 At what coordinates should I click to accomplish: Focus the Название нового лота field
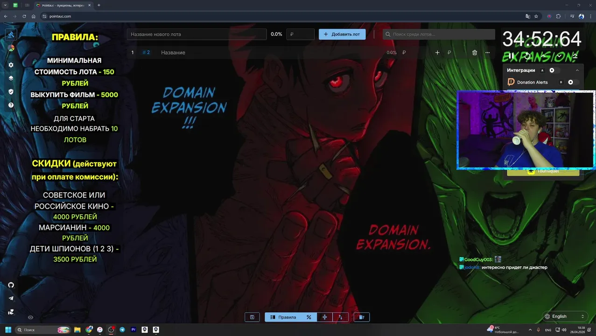click(x=196, y=34)
